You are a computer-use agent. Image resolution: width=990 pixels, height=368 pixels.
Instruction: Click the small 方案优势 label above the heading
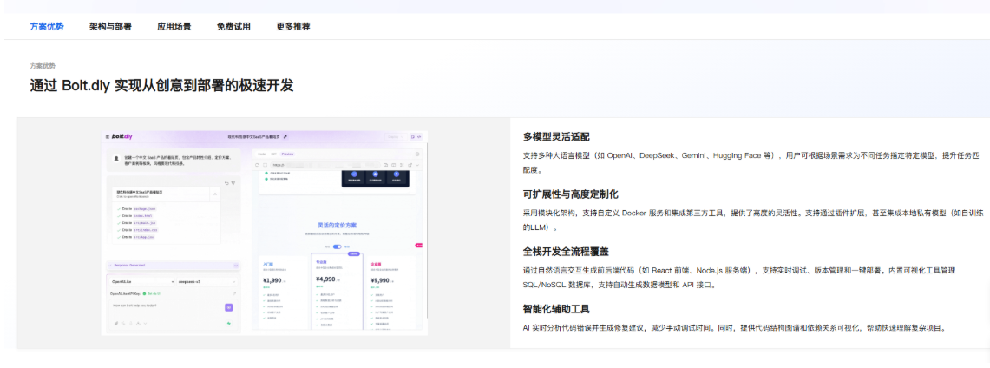pos(43,66)
